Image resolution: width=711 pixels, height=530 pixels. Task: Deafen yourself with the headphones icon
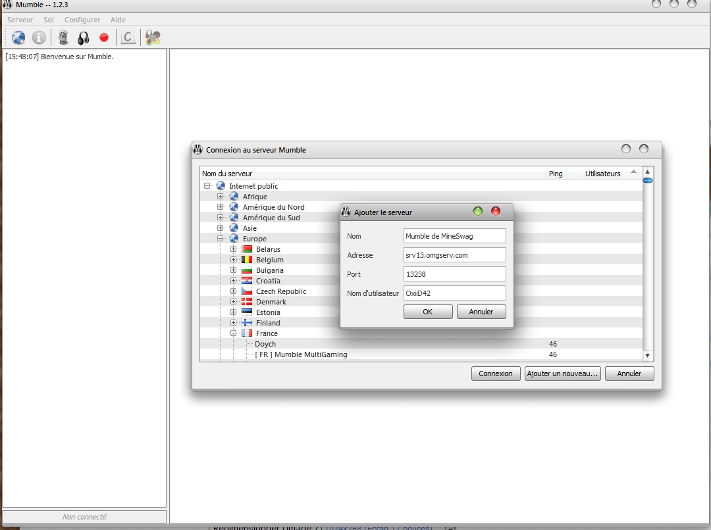(84, 37)
